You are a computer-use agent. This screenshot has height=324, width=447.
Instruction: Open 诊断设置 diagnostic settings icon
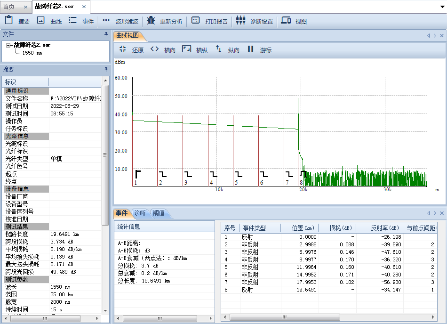click(240, 21)
